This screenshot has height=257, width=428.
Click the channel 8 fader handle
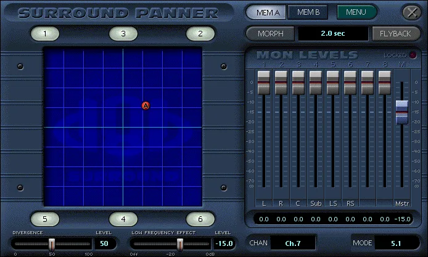coord(385,83)
